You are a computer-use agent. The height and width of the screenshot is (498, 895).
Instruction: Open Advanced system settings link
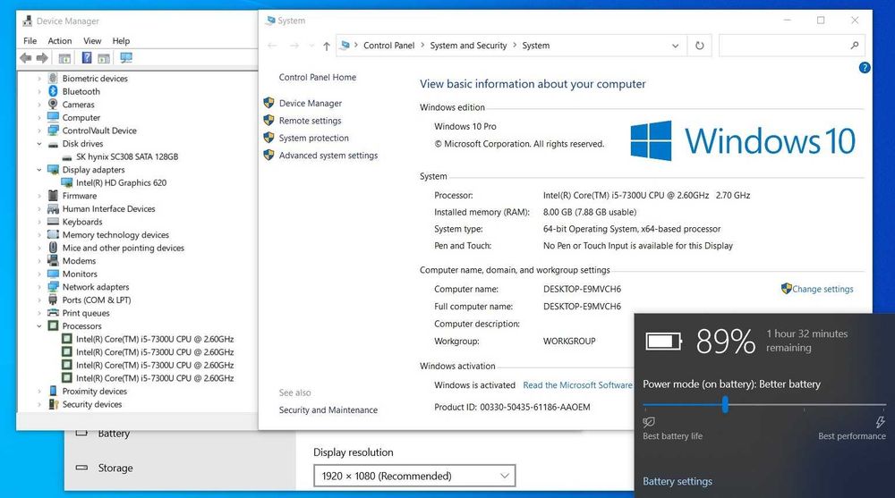328,156
